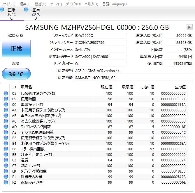195x193 pixels.
Task: Click status orb for attribute AA
Action: (6, 110)
